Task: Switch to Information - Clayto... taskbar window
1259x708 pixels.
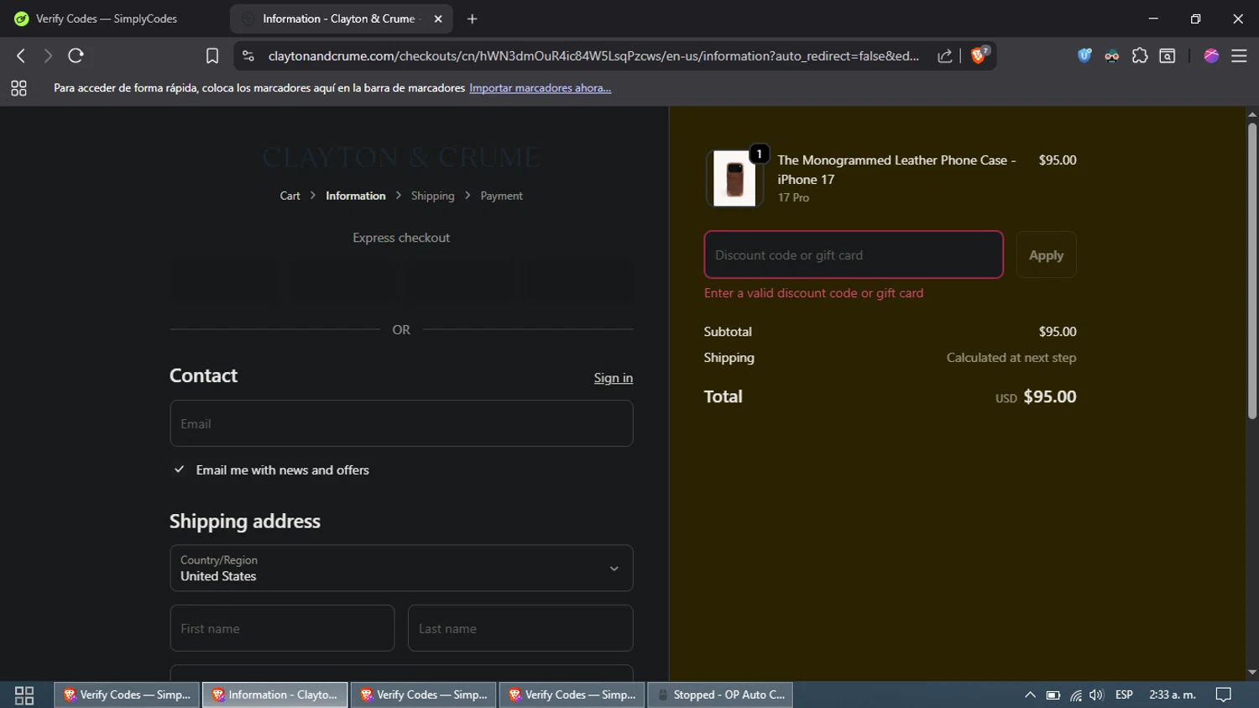Action: (275, 695)
